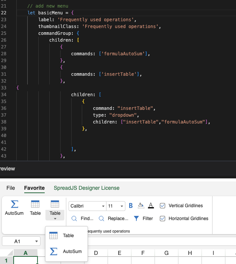Open the Replace tool

click(113, 219)
